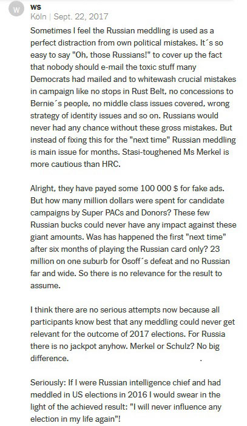Open commenter WS's profile name
The image size is (247, 426).
pyautogui.click(x=36, y=7)
